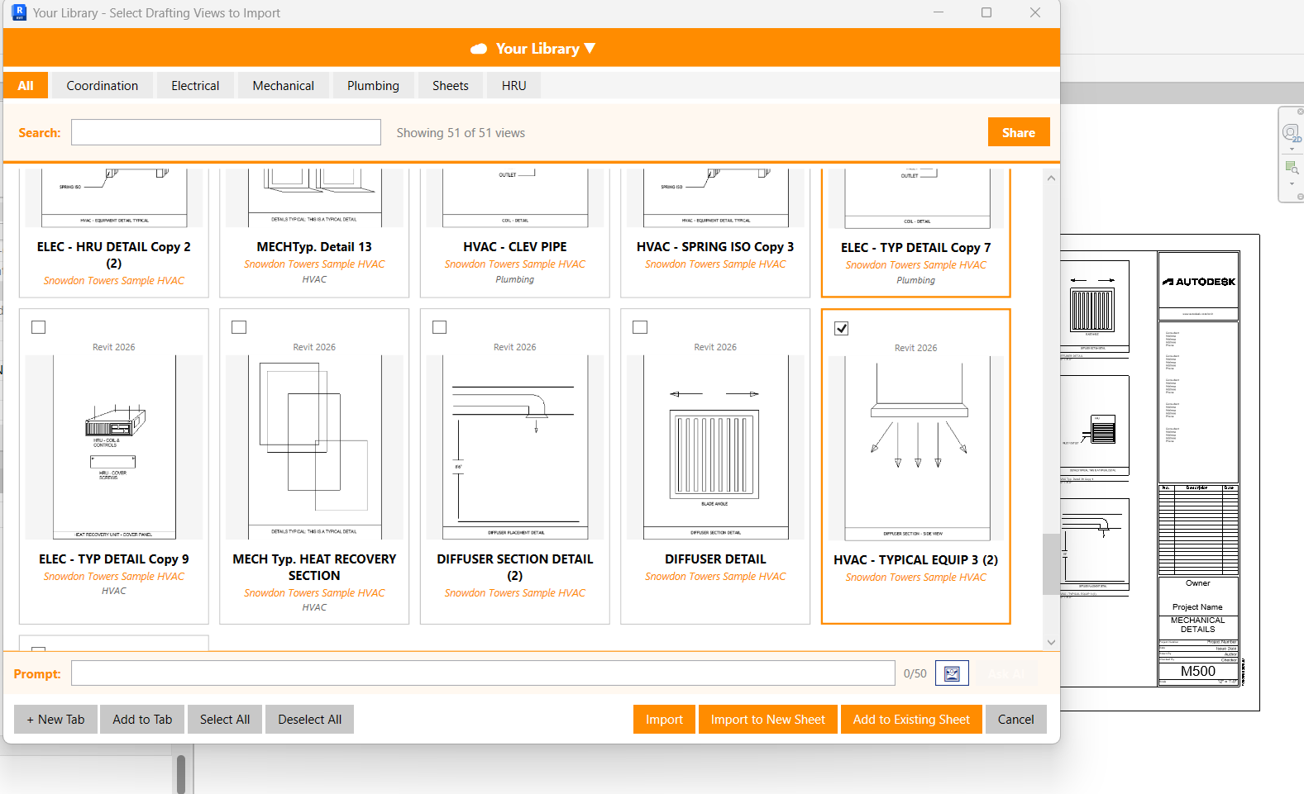Expand the steering wheel options dropdown arrow
Viewport: 1304px width, 794px height.
click(1292, 150)
